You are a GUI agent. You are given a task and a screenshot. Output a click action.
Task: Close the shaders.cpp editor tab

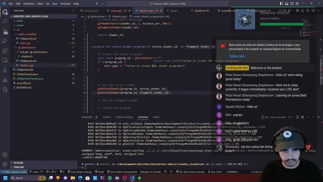[161, 11]
